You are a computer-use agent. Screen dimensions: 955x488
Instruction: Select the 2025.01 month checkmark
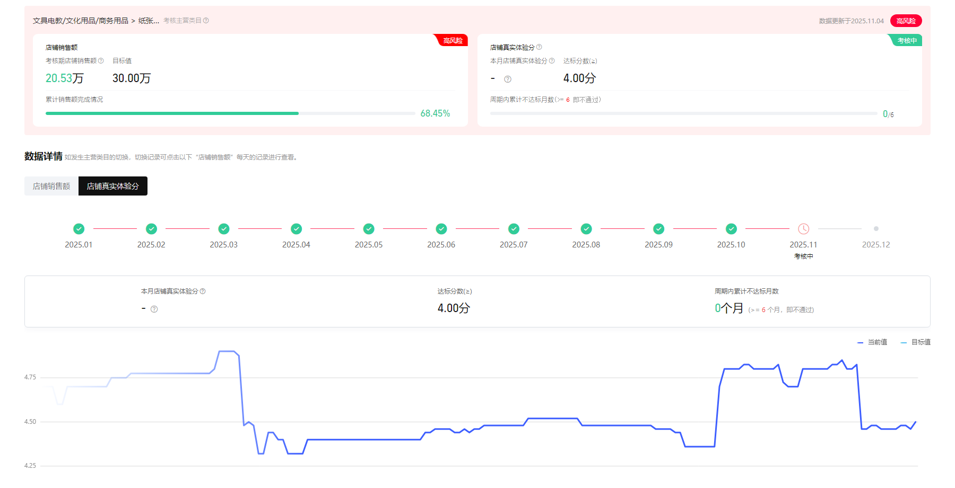(x=79, y=229)
